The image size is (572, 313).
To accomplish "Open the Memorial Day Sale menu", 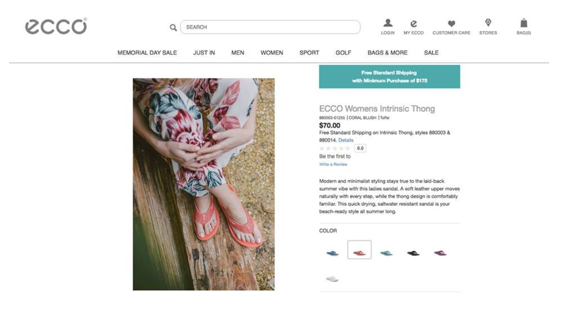I will point(147,53).
